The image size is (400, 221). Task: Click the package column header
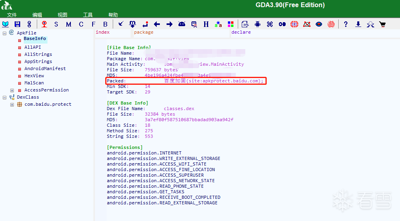tap(144, 32)
